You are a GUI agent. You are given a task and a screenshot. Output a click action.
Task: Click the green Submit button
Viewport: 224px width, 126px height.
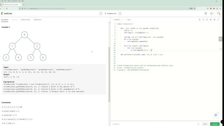[215, 124]
